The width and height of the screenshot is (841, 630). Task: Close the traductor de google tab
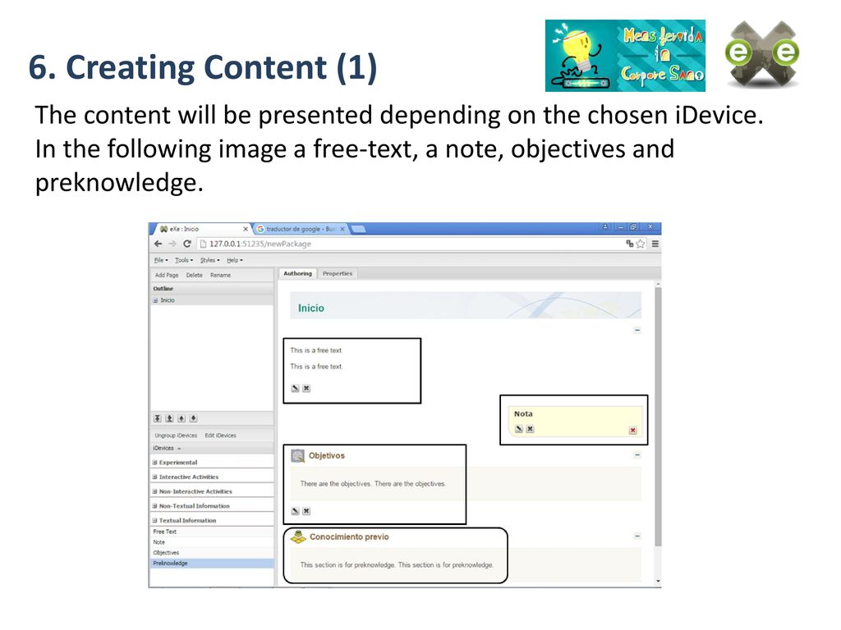point(342,229)
